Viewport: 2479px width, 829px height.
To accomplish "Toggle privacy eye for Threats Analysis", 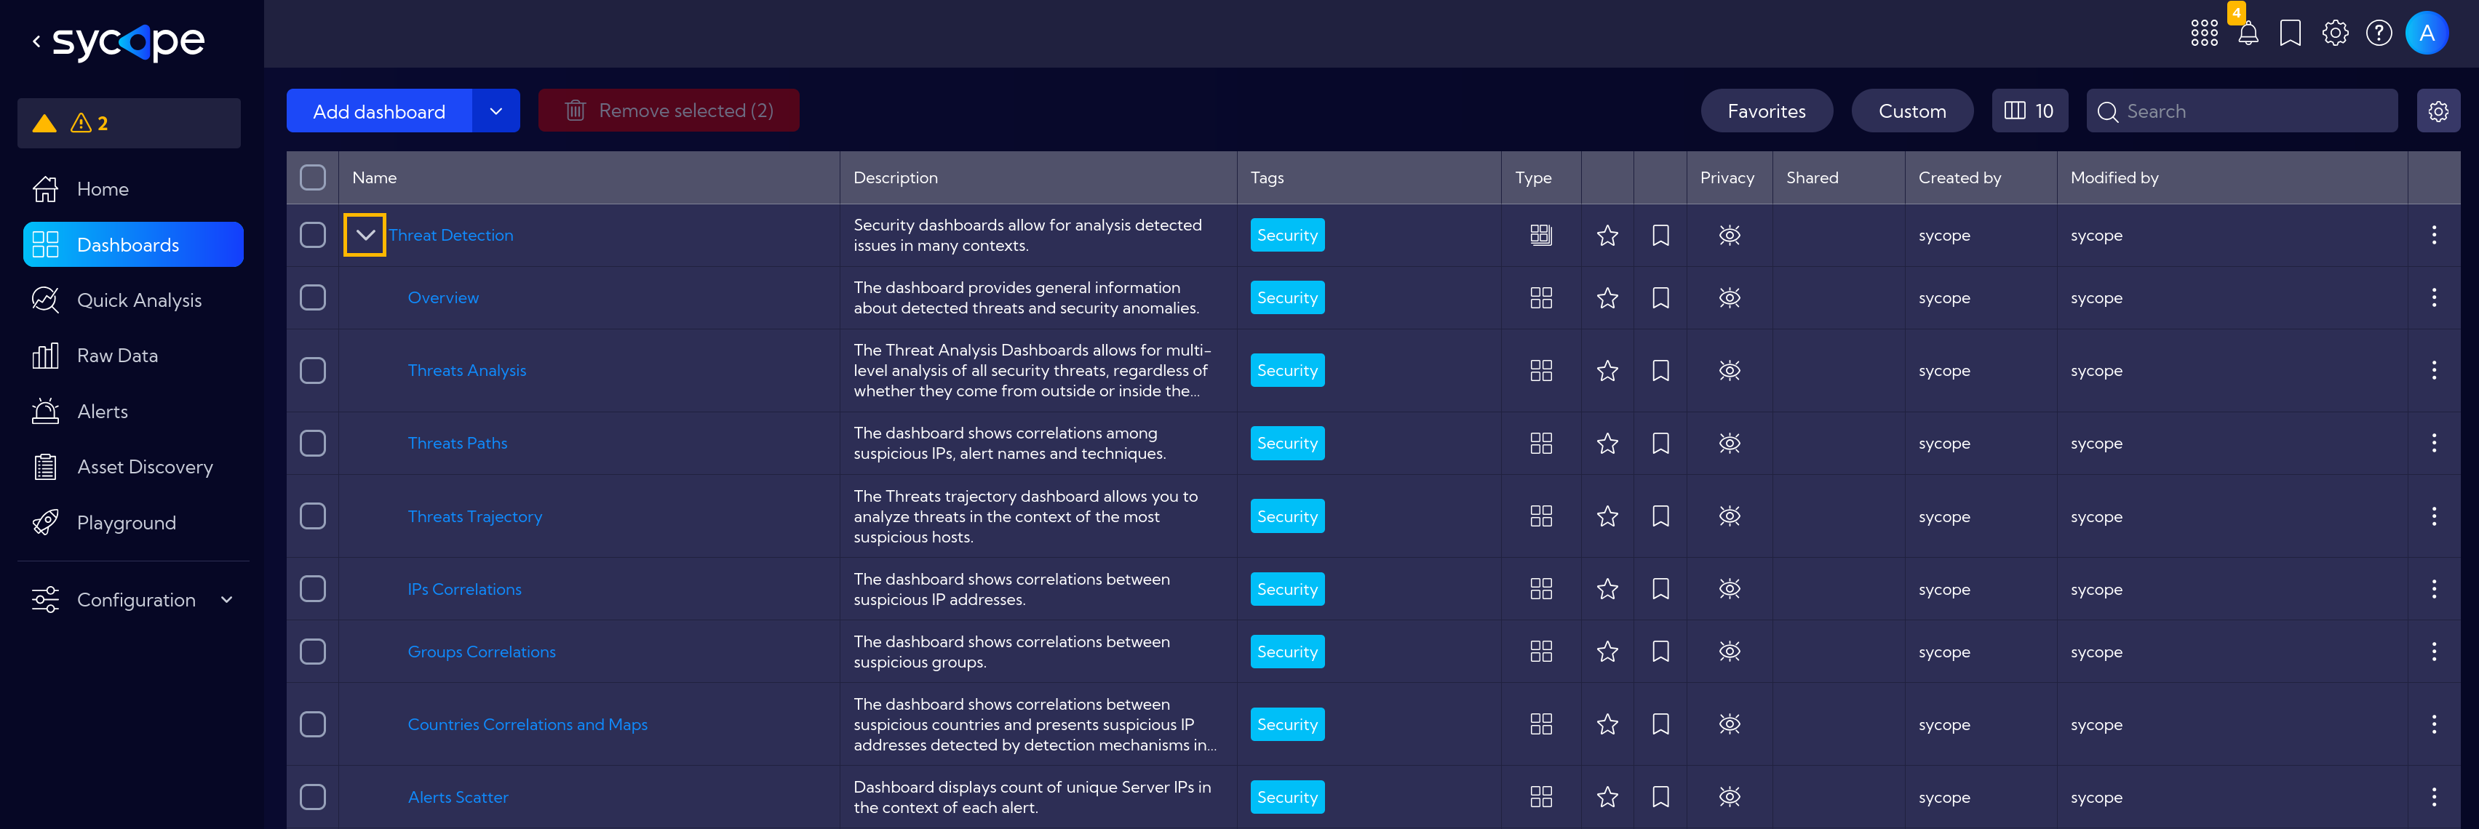I will [1730, 370].
